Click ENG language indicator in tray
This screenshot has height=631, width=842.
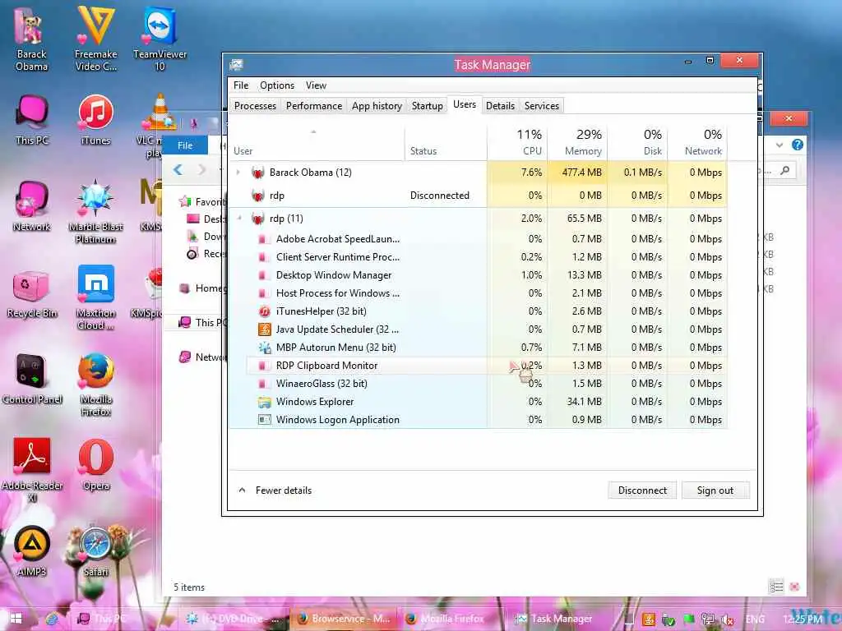click(x=755, y=619)
